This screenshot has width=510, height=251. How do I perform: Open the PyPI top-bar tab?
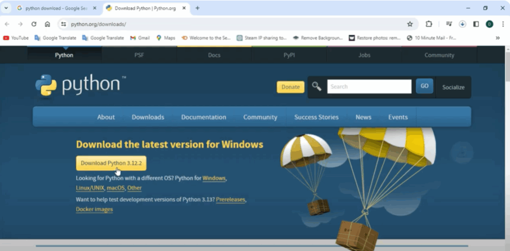coord(289,55)
